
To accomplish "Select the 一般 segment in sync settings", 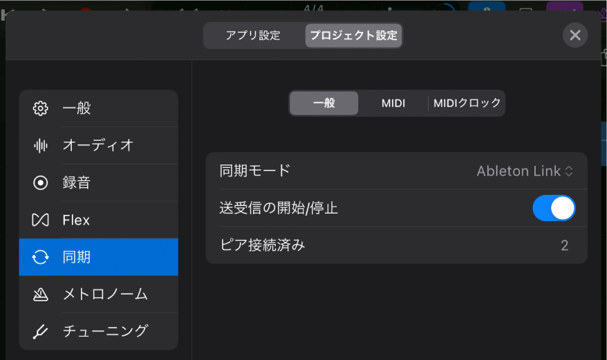I will 324,103.
